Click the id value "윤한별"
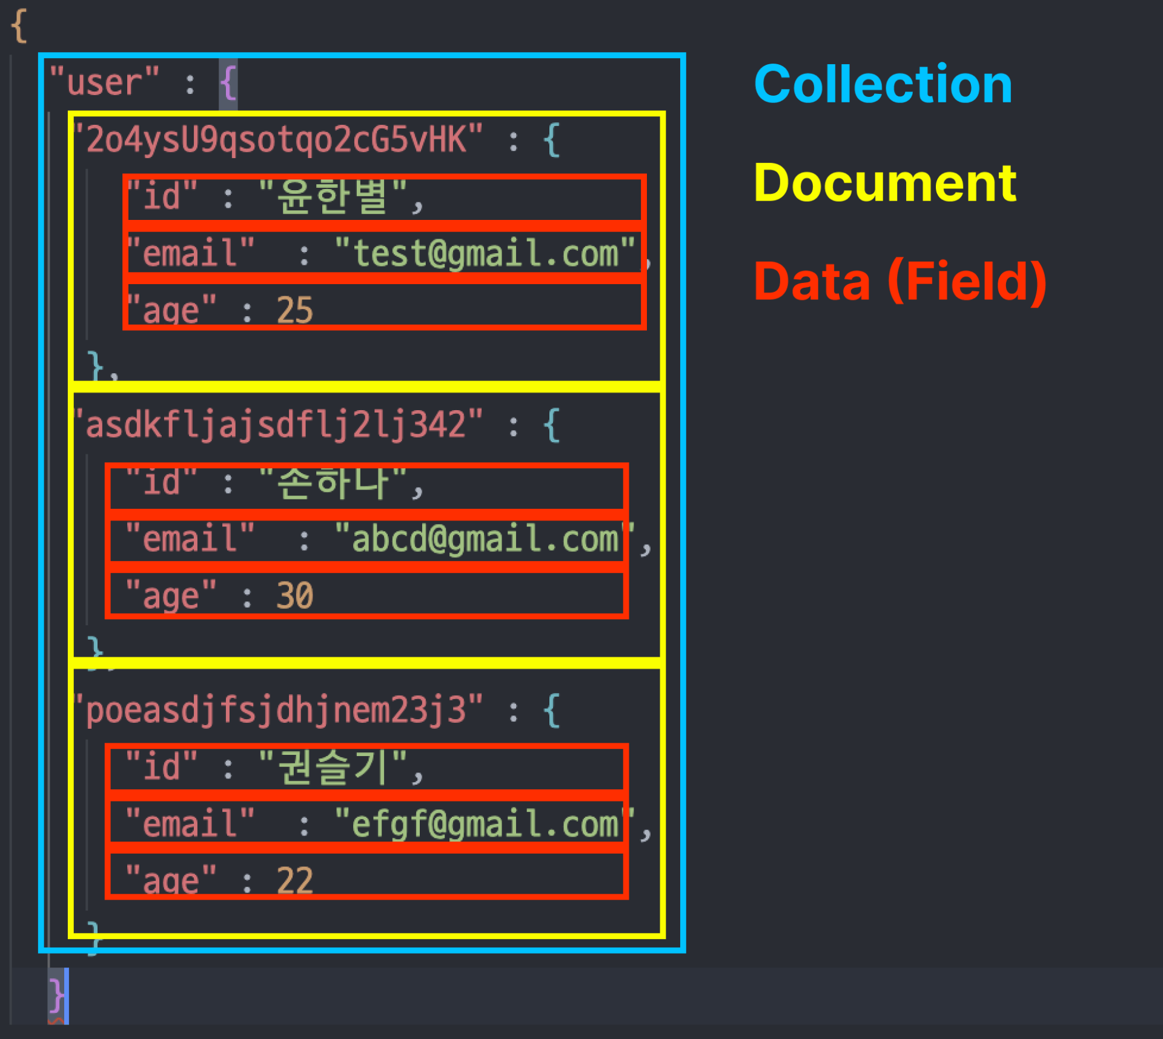This screenshot has height=1039, width=1163. (x=333, y=196)
